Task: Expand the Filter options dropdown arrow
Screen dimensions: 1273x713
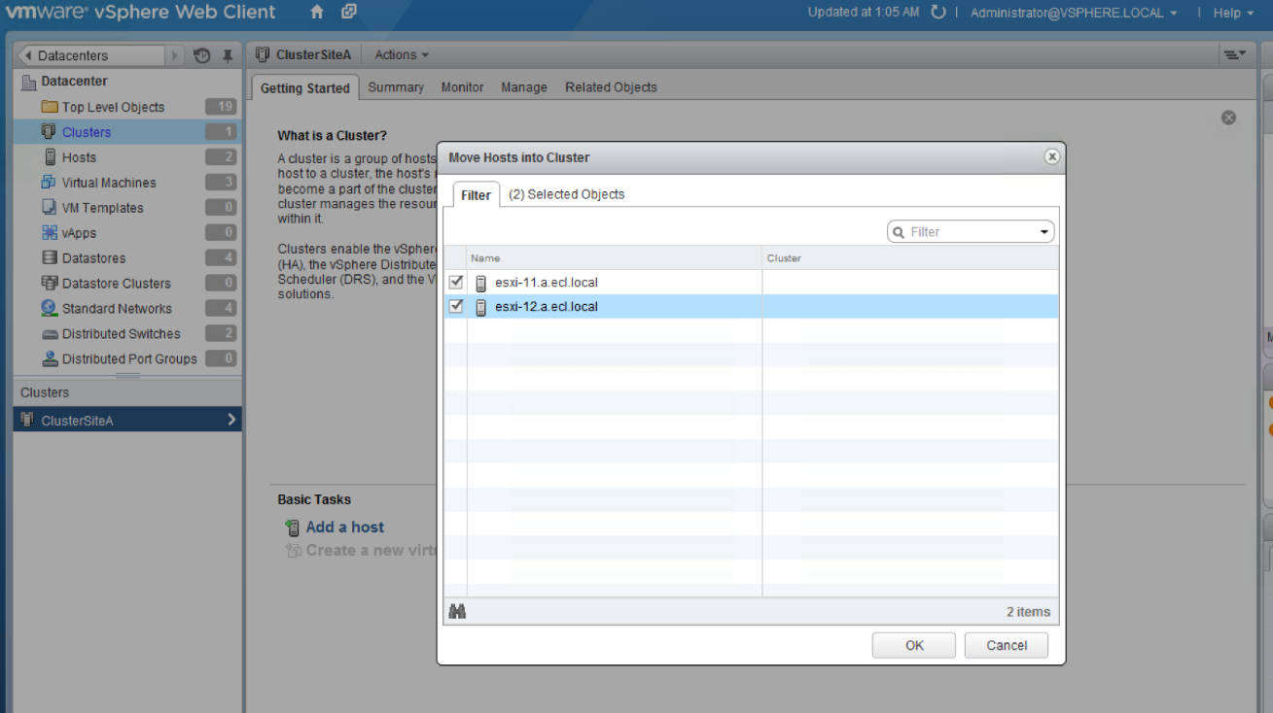Action: 1044,232
